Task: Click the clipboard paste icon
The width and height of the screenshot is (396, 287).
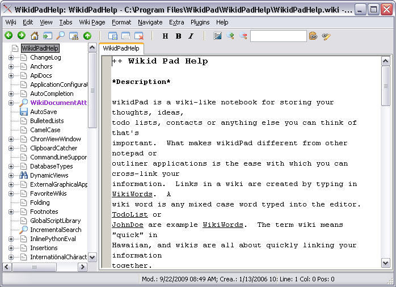Action: [x=313, y=36]
